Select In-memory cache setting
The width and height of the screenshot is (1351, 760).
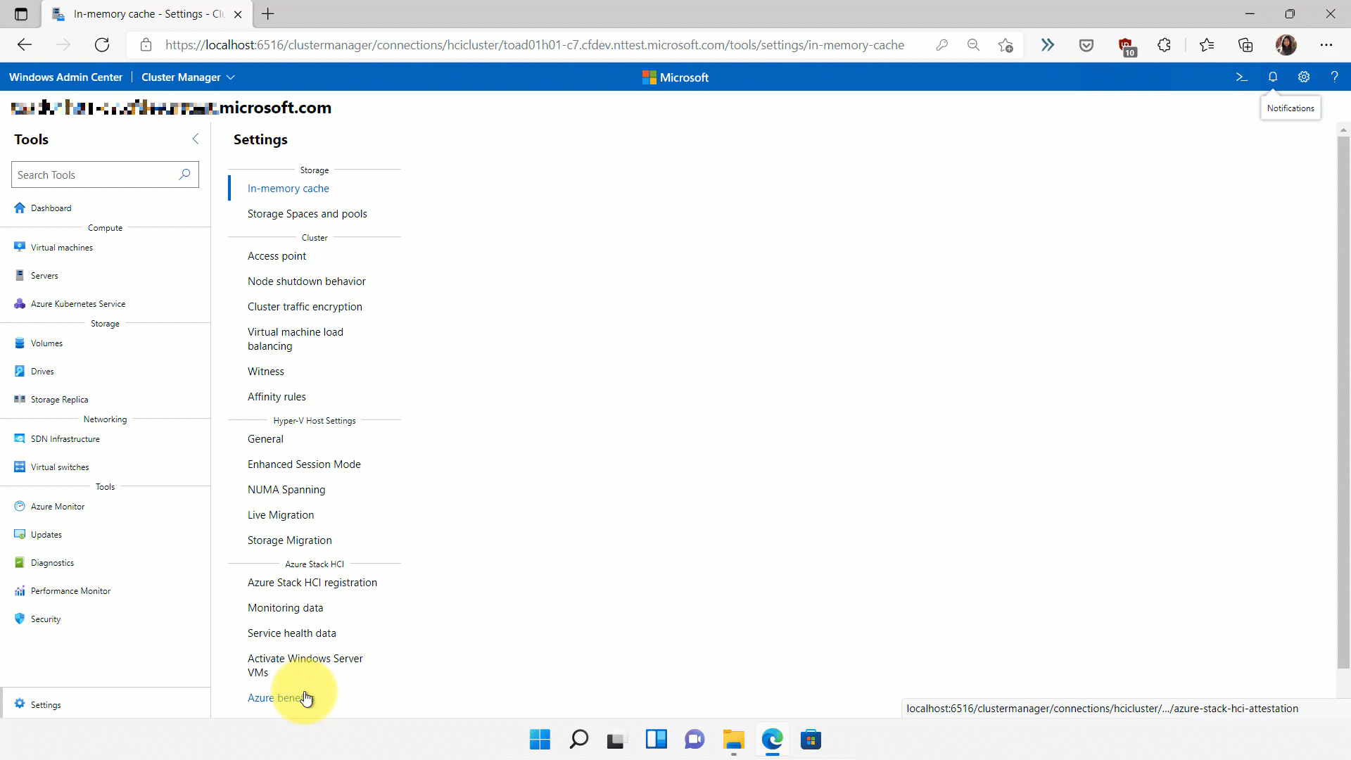(x=288, y=189)
